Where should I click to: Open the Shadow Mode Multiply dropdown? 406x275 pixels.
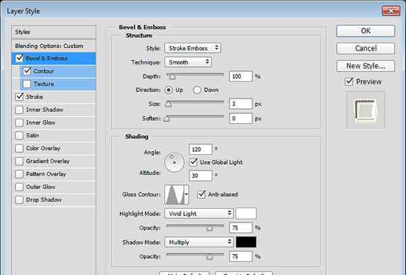click(x=198, y=242)
